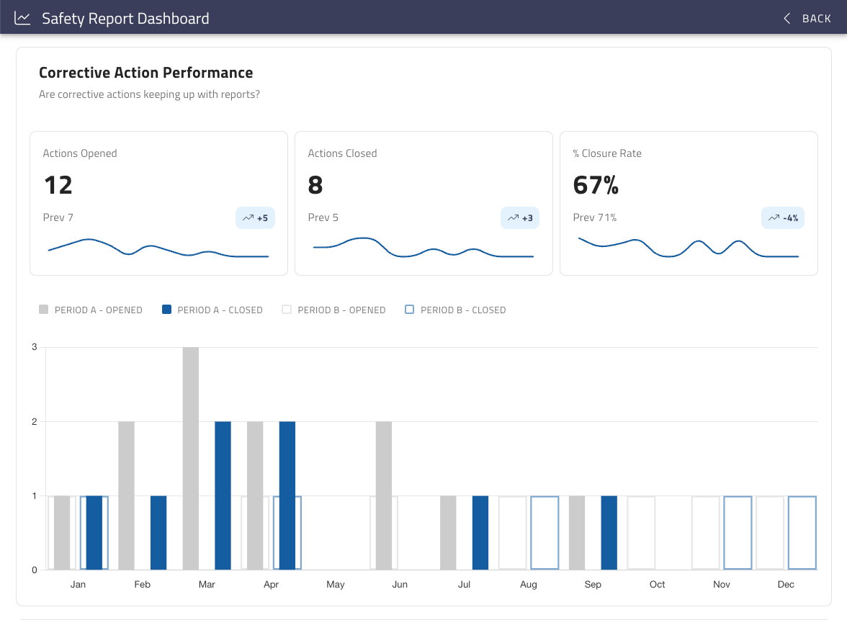The width and height of the screenshot is (847, 620).
Task: Click the October Period B opened outlined bar
Action: coord(641,533)
